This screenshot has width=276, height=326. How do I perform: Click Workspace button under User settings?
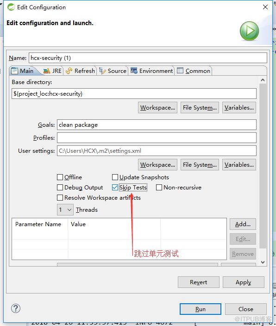tap(157, 165)
